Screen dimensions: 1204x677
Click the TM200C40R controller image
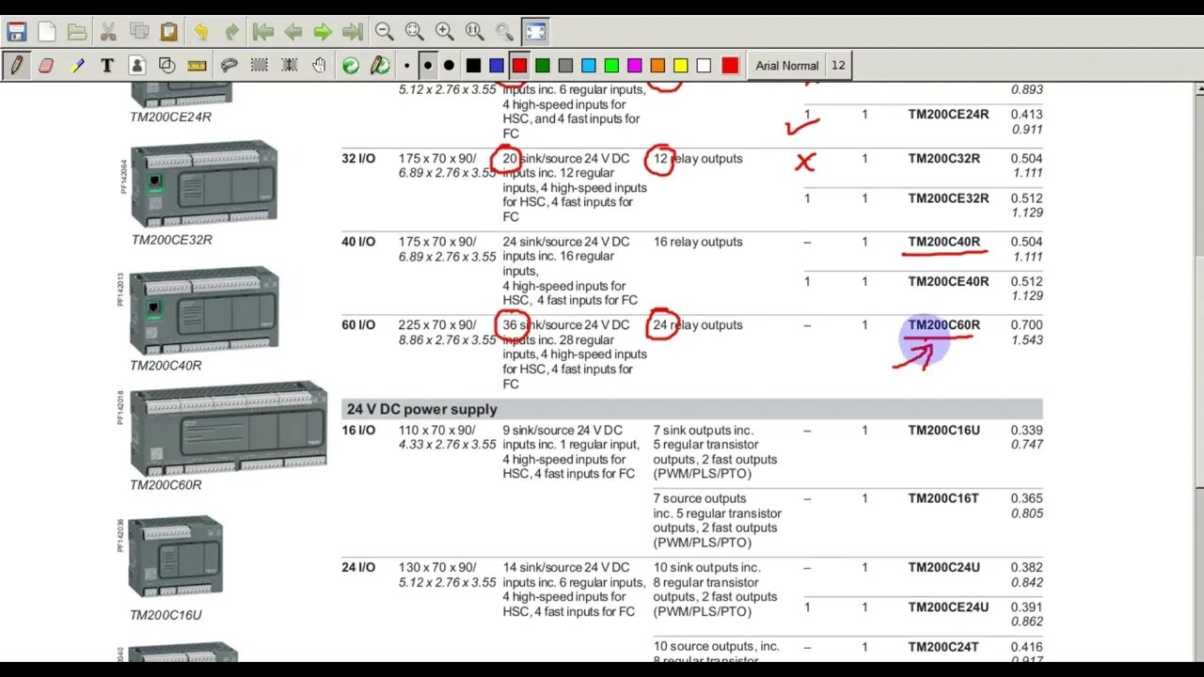coord(204,311)
